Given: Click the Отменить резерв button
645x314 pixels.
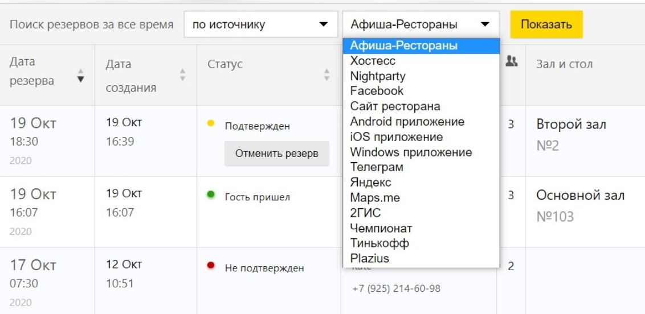Looking at the screenshot, I should (x=276, y=154).
